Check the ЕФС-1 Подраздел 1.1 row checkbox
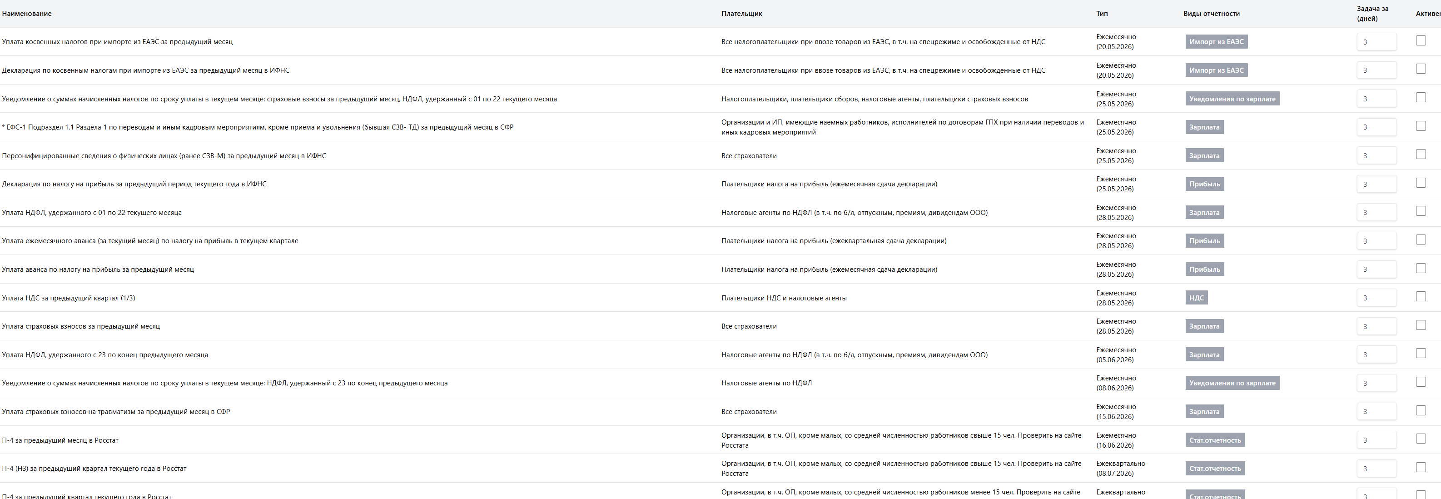 point(1420,126)
